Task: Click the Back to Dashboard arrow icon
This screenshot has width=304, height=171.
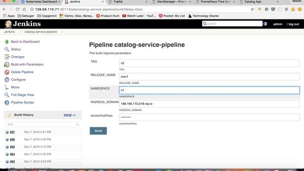Action: coord(7,42)
